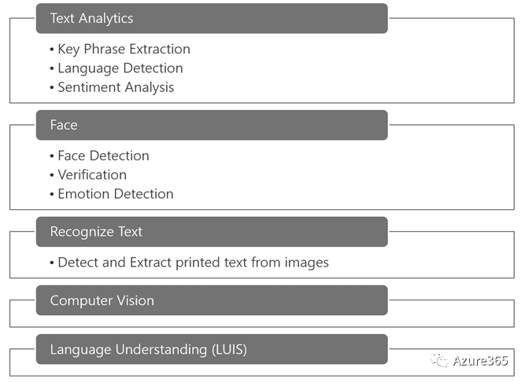Click the 'Detect and Extract printed text' line
The height and width of the screenshot is (382, 525).
point(193,263)
